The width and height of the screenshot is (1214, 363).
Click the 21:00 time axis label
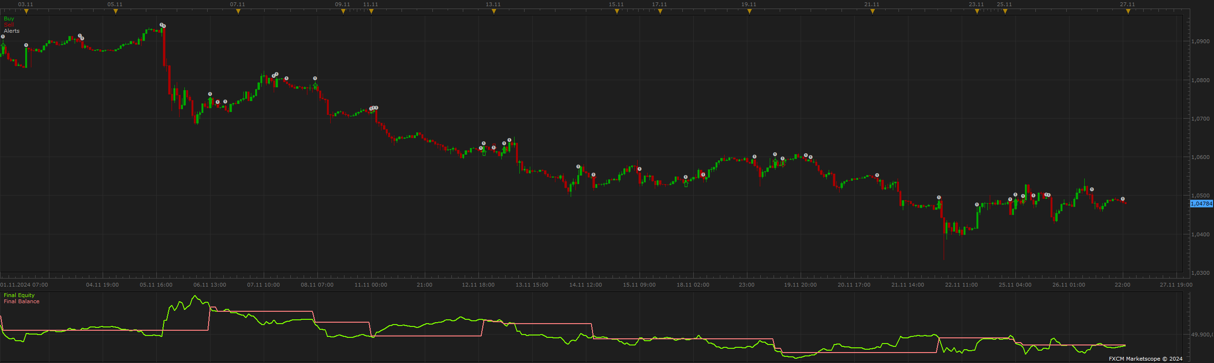point(424,285)
